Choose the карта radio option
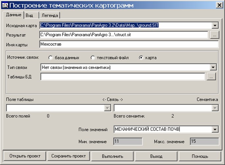Viewport: 225px width, 165px height. click(141, 58)
